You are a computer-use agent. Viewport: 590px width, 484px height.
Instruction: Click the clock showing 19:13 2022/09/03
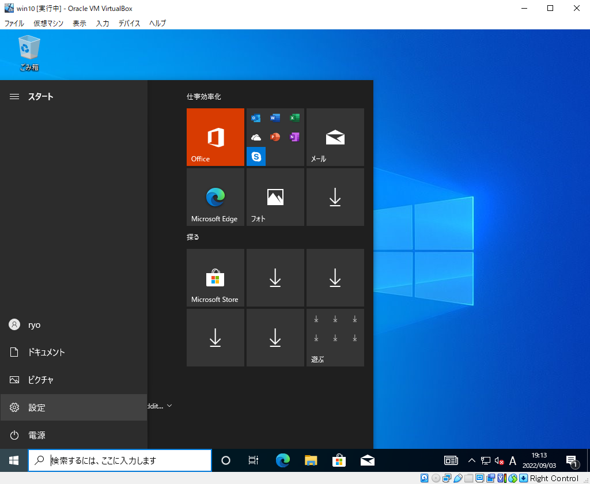pos(539,460)
